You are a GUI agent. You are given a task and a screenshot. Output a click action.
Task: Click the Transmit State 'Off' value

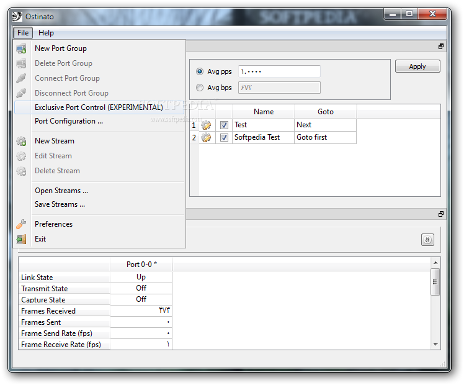(141, 288)
